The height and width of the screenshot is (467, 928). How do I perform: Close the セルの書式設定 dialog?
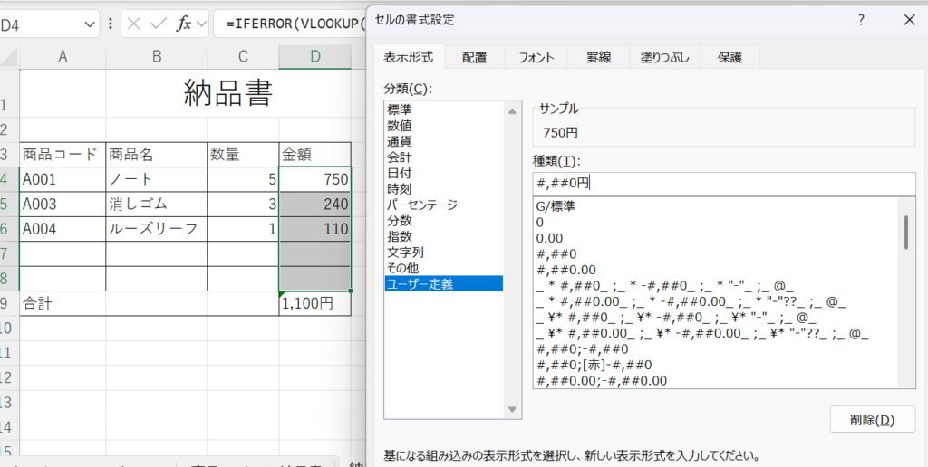(910, 20)
